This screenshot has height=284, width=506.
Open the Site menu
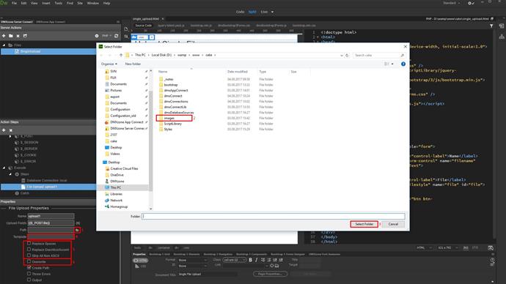(80, 3)
